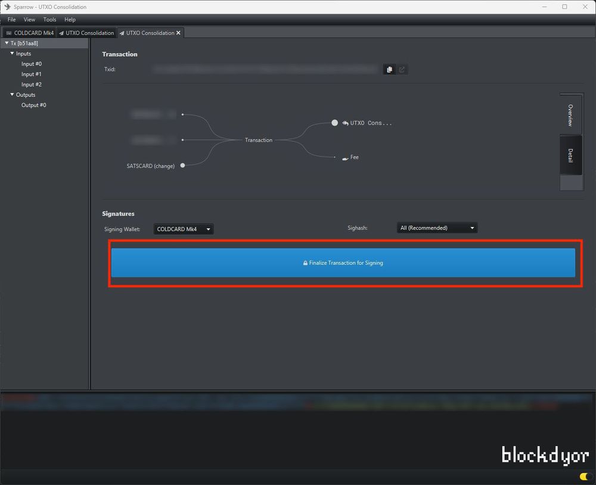Image resolution: width=596 pixels, height=485 pixels.
Task: Click the Sparrow logo in the title bar
Action: click(7, 7)
